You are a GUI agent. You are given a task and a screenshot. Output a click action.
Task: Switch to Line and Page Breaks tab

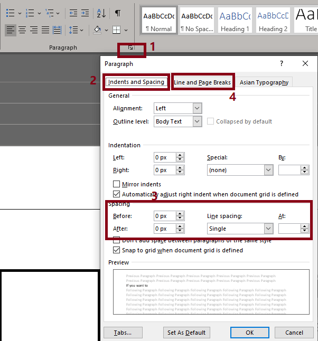(202, 82)
